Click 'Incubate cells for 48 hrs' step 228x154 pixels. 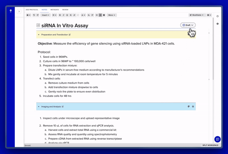(57, 96)
